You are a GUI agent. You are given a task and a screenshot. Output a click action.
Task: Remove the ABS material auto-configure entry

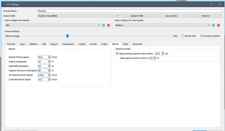pyautogui.click(x=109, y=25)
